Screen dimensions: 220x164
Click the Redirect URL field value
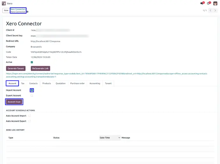46,41
